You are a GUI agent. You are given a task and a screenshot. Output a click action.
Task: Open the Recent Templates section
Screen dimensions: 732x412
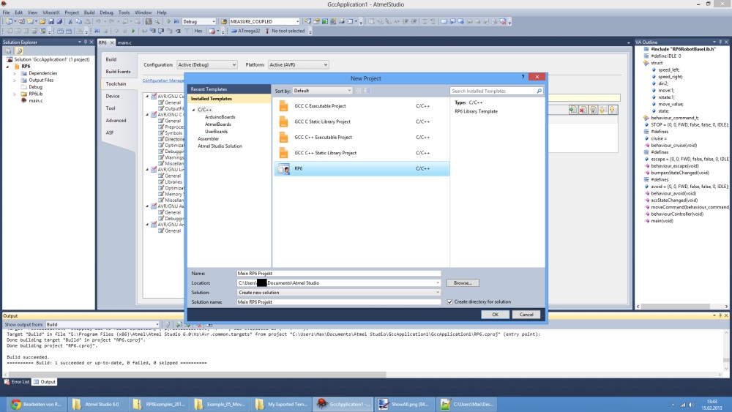point(209,89)
